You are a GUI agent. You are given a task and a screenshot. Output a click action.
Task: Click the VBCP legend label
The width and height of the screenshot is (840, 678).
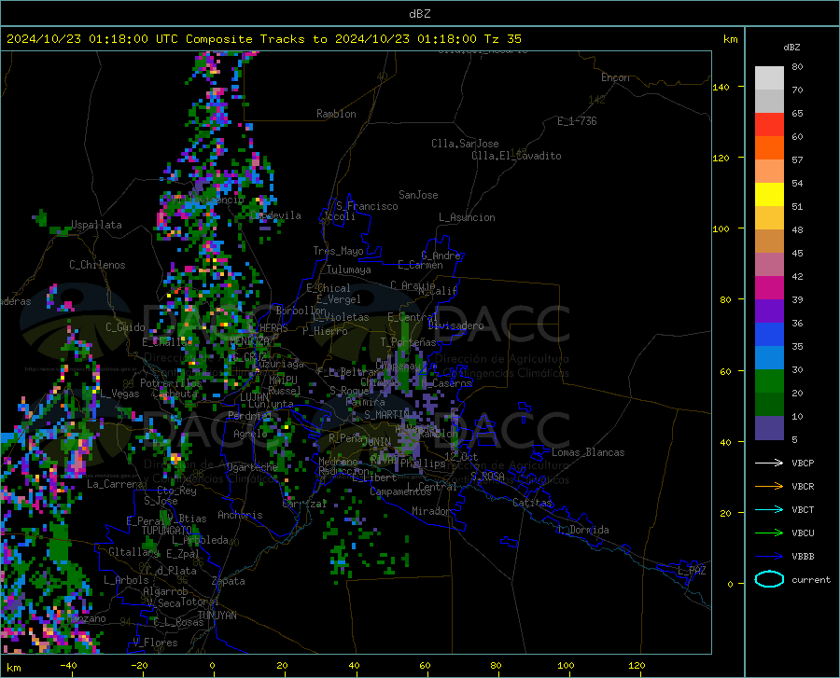(803, 463)
